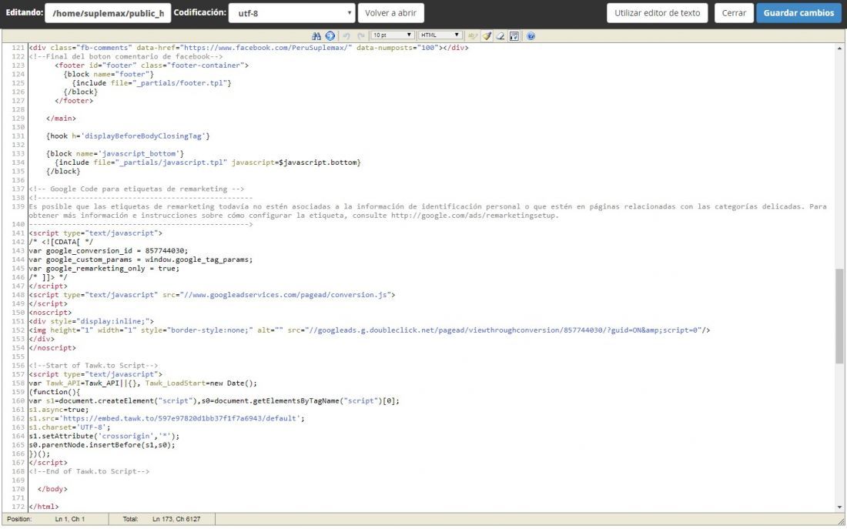Image resolution: width=847 pixels, height=529 pixels.
Task: Click the redo arrow icon
Action: tap(360, 35)
